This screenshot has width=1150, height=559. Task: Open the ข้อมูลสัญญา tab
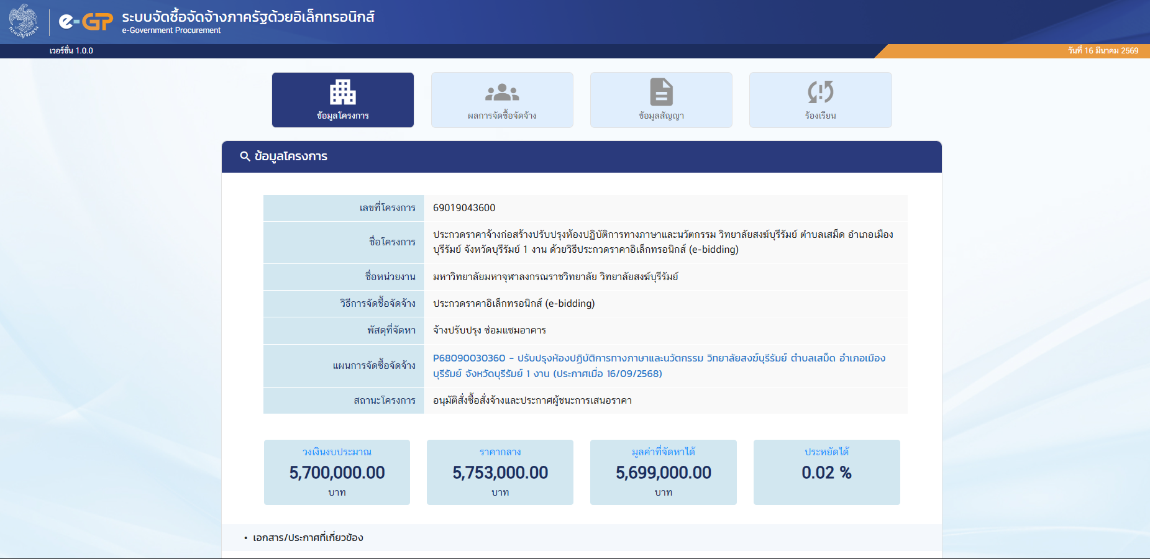tap(660, 100)
